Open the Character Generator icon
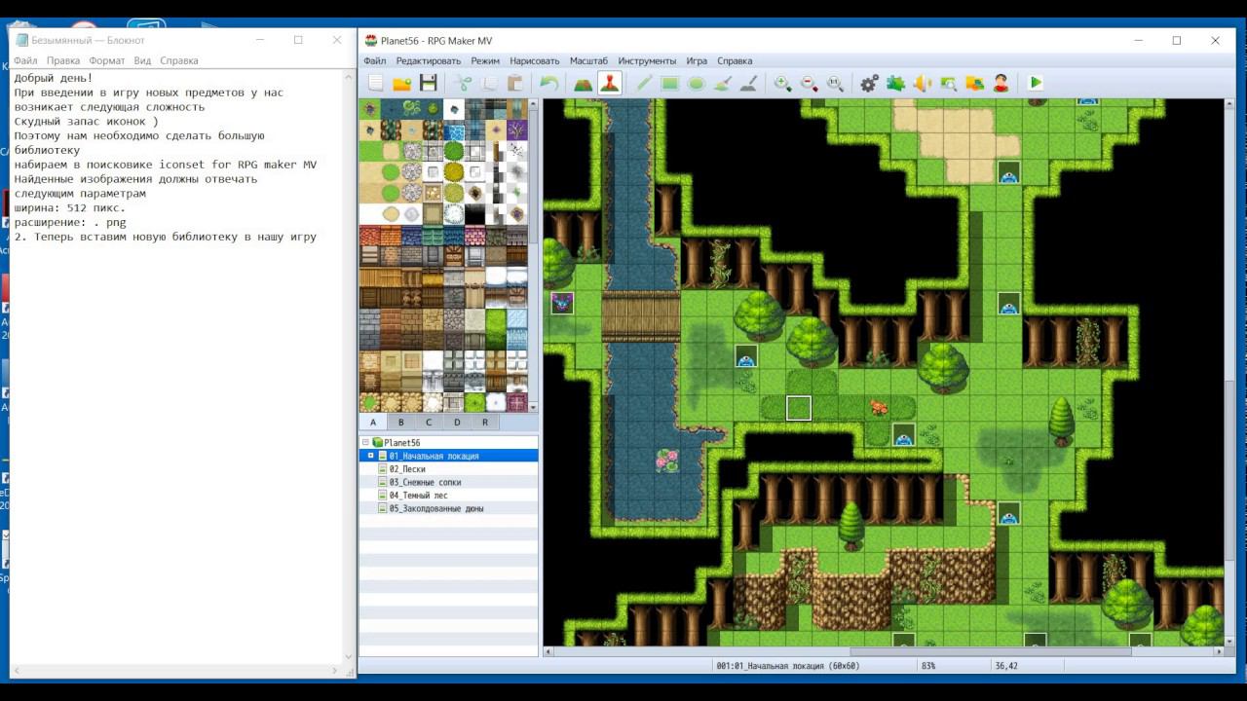Image resolution: width=1247 pixels, height=701 pixels. coord(1001,84)
